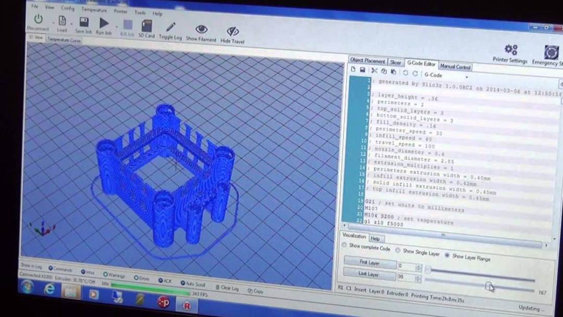Open Help tab beside Visualization

(375, 238)
